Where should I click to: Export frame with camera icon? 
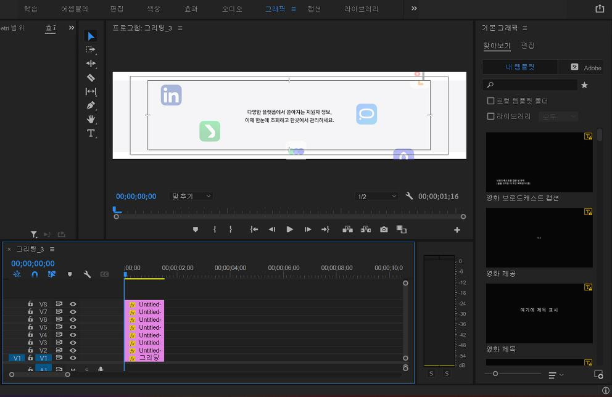tap(384, 230)
